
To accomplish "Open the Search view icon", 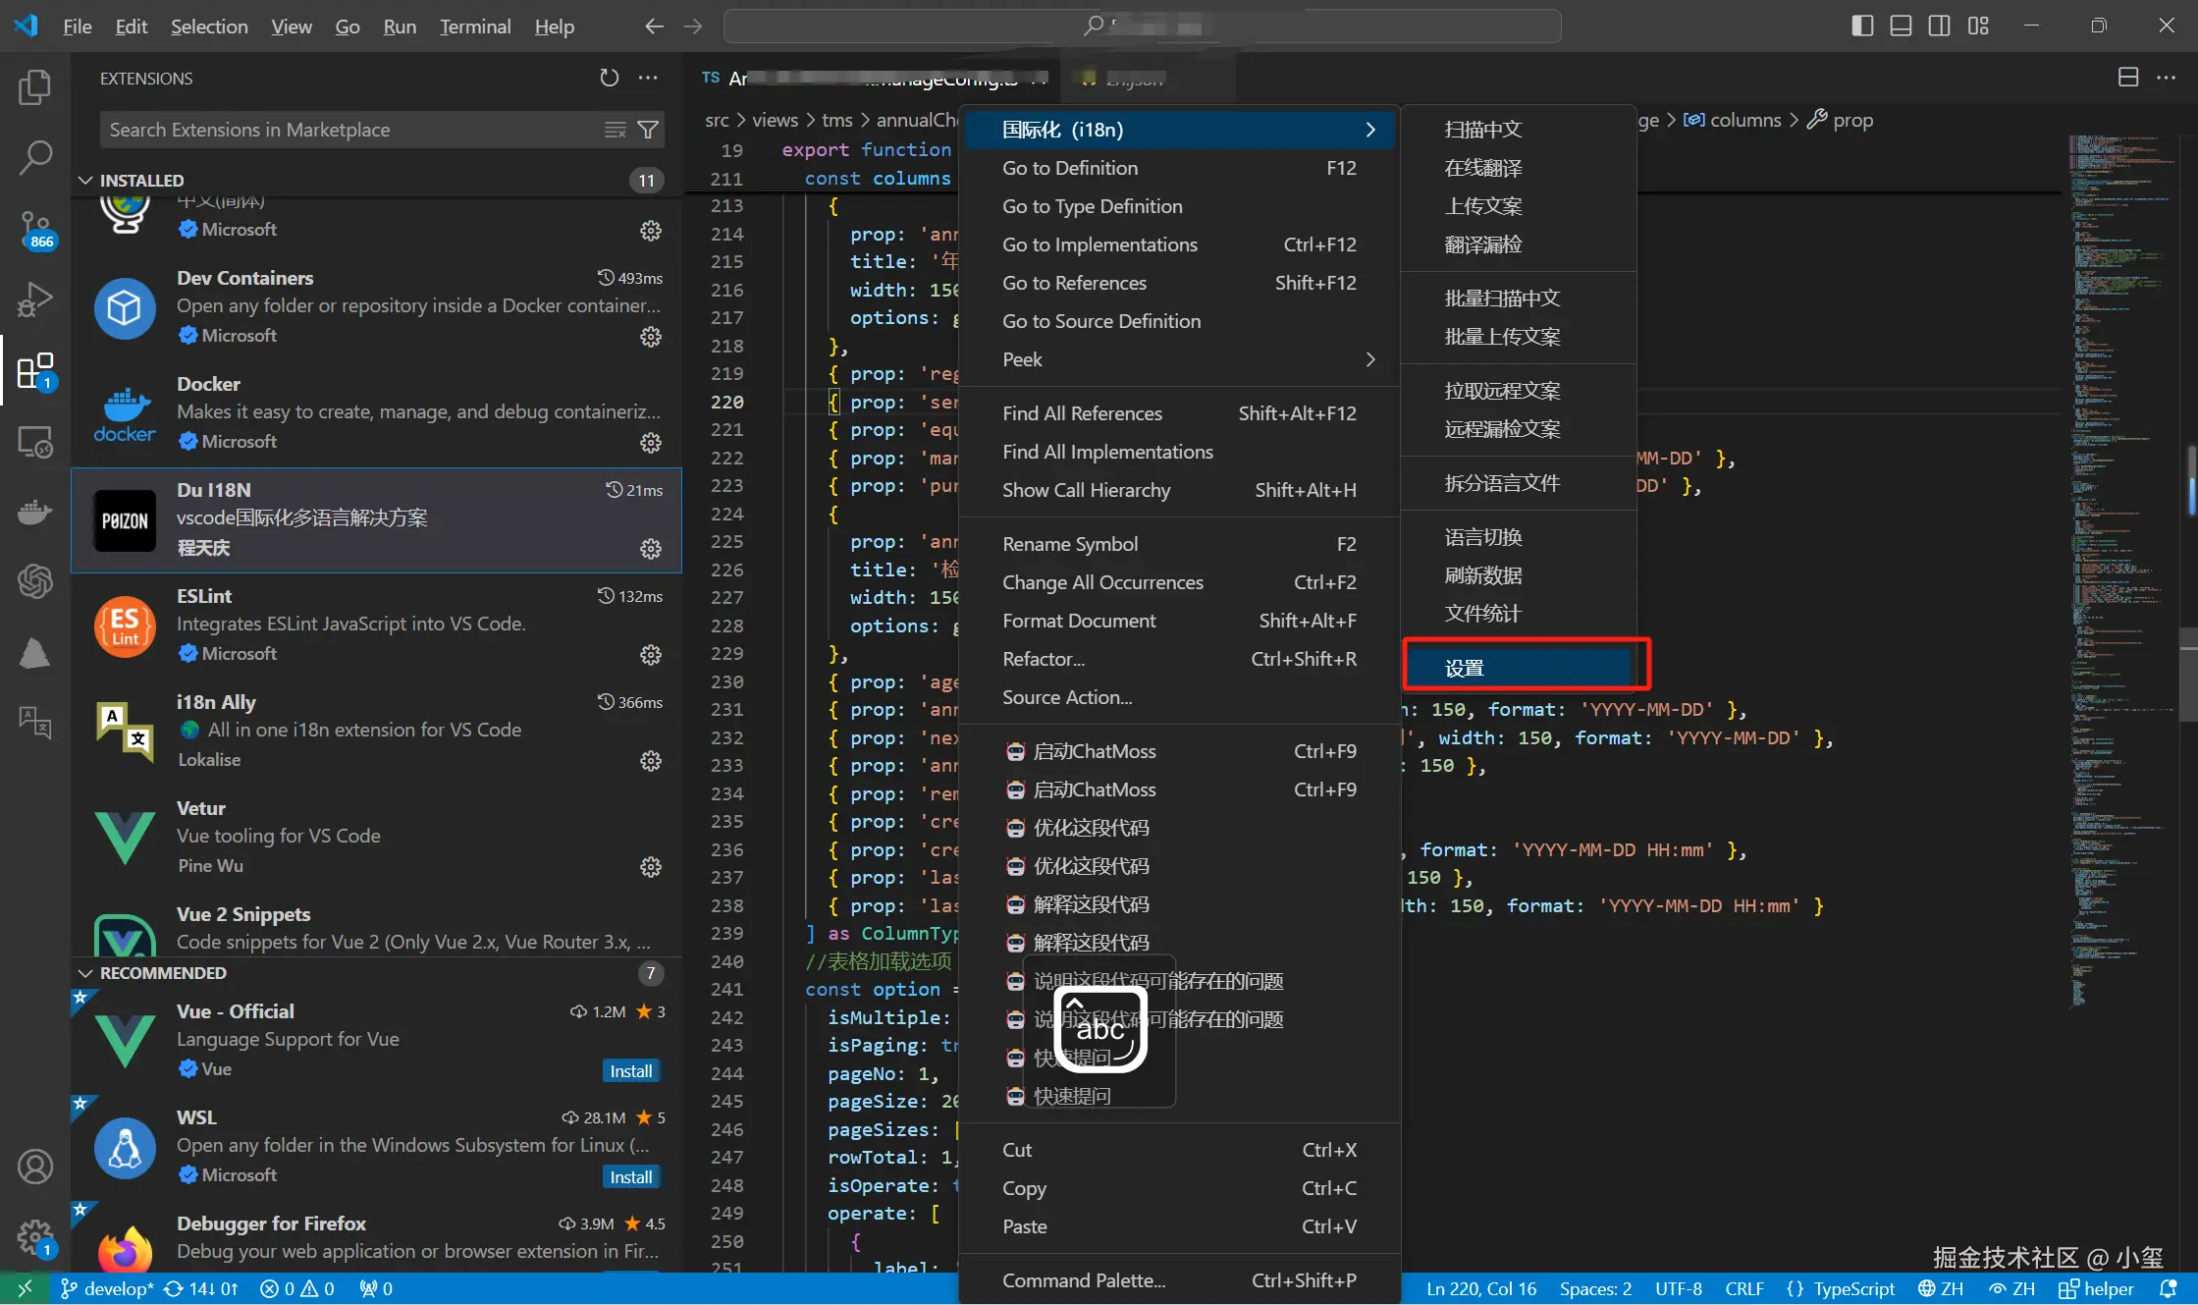I will pos(35,157).
